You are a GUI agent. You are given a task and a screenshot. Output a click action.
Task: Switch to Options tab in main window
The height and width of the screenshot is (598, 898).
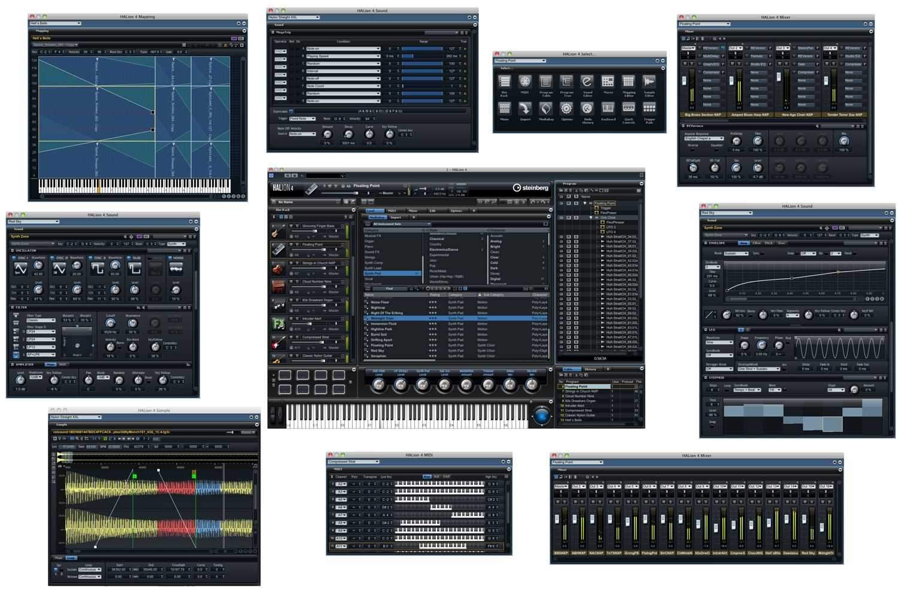coord(456,210)
